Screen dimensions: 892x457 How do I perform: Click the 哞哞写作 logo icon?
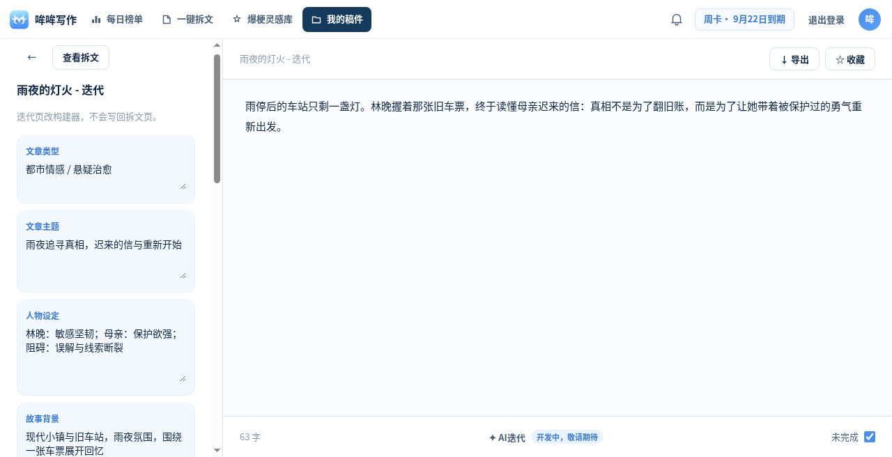[x=20, y=20]
